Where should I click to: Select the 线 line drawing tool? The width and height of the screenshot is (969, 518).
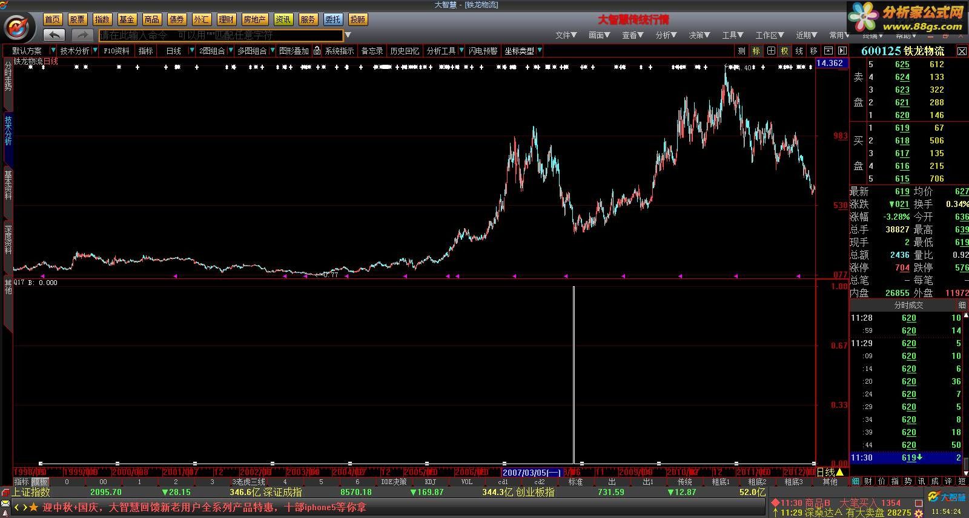point(799,51)
